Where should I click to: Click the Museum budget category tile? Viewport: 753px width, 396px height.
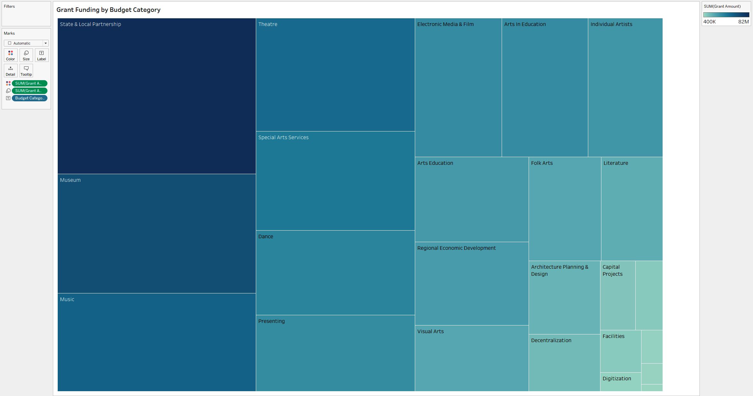tap(155, 234)
